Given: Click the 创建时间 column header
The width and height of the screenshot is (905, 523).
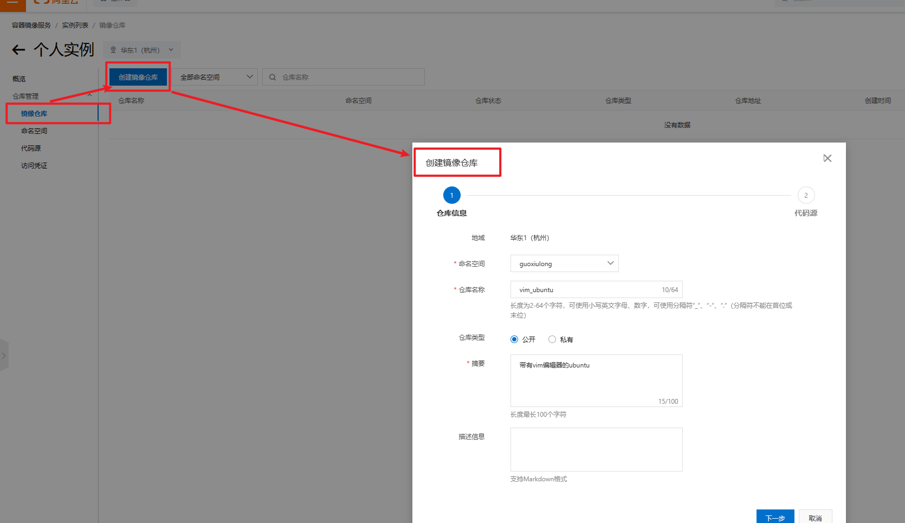Looking at the screenshot, I should coord(878,100).
